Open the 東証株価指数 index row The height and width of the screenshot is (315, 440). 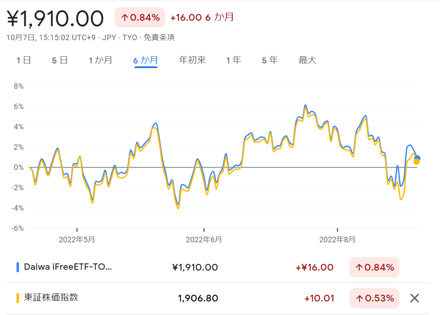[x=218, y=298]
